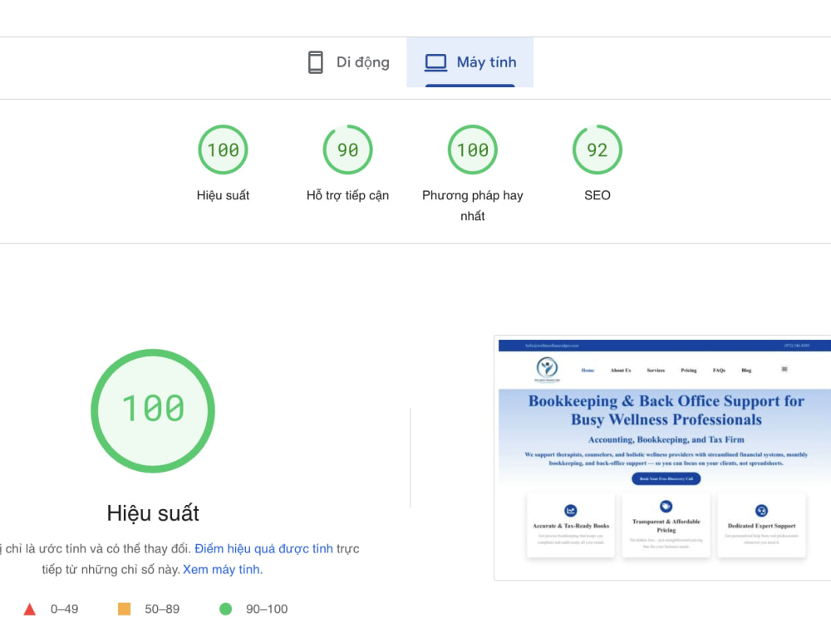Click the hamburger menu icon in the site preview
Viewport: 831px width, 623px height.
tap(784, 370)
